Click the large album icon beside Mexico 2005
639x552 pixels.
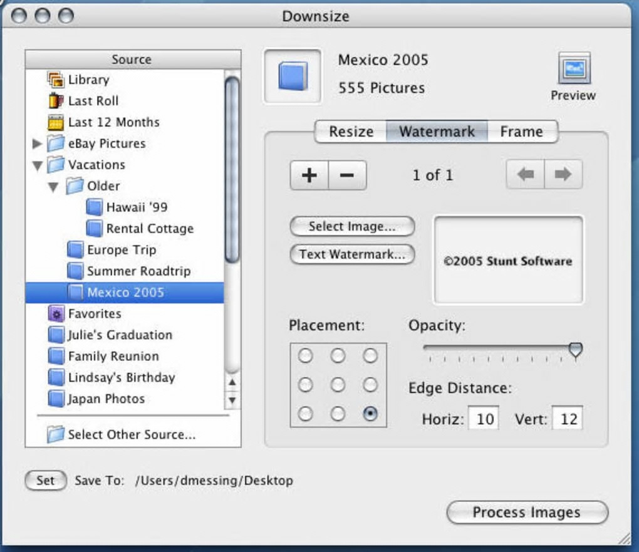pyautogui.click(x=293, y=76)
